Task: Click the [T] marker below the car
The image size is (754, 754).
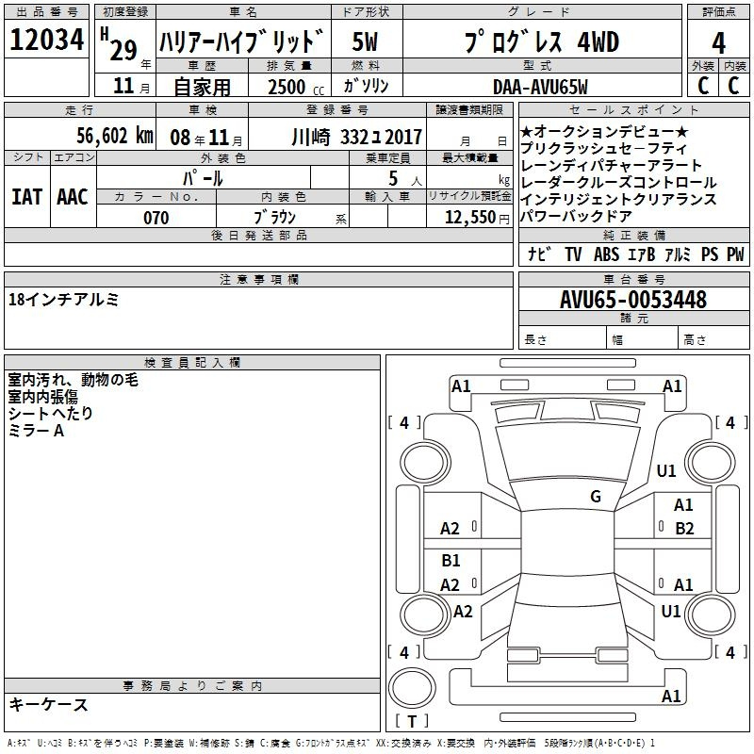Action: pyautogui.click(x=411, y=722)
